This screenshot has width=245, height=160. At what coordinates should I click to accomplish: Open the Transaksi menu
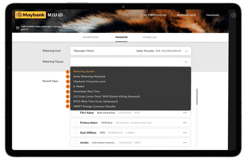click(x=213, y=15)
